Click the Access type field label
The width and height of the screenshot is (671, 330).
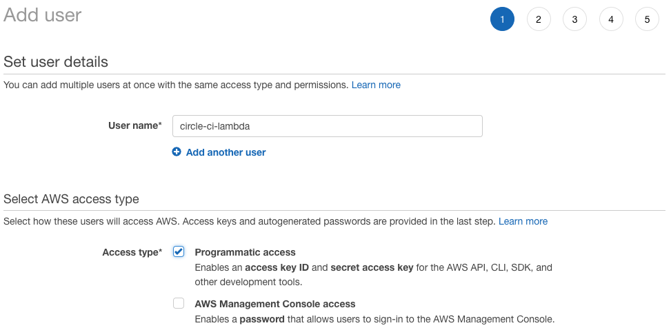[132, 252]
